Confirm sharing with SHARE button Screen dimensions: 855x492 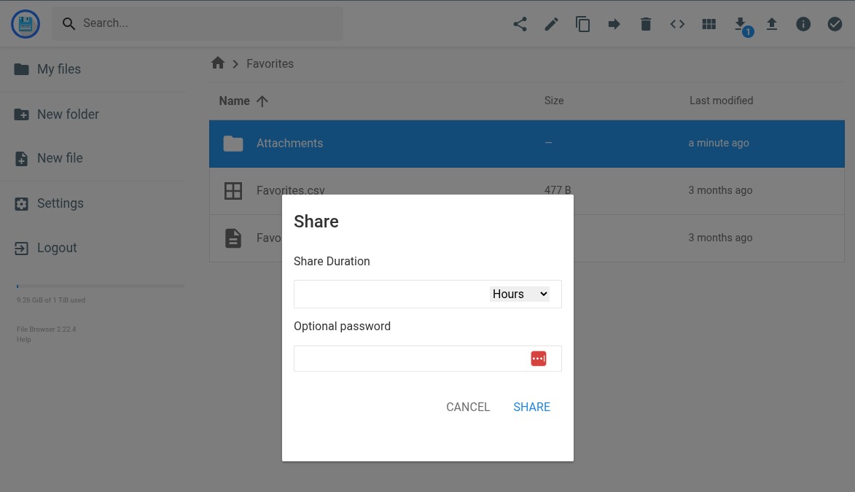coord(531,407)
